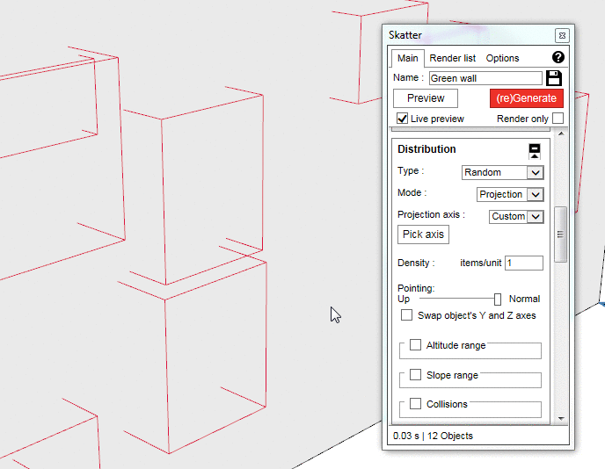
Task: Enable the Altitude range option
Action: coord(415,345)
